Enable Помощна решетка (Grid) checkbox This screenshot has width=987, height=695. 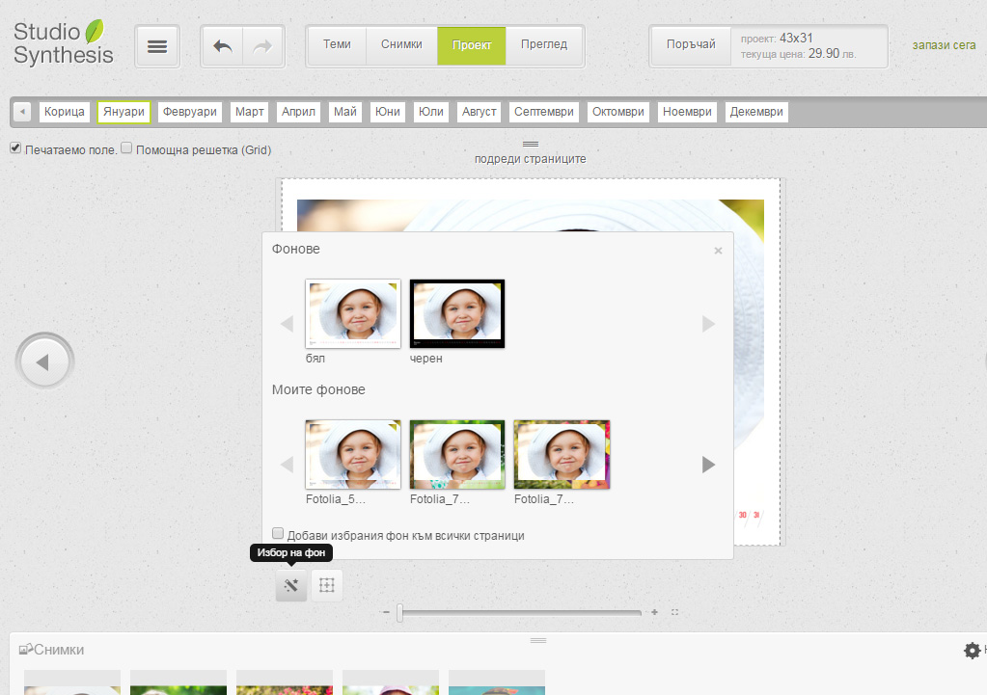126,149
